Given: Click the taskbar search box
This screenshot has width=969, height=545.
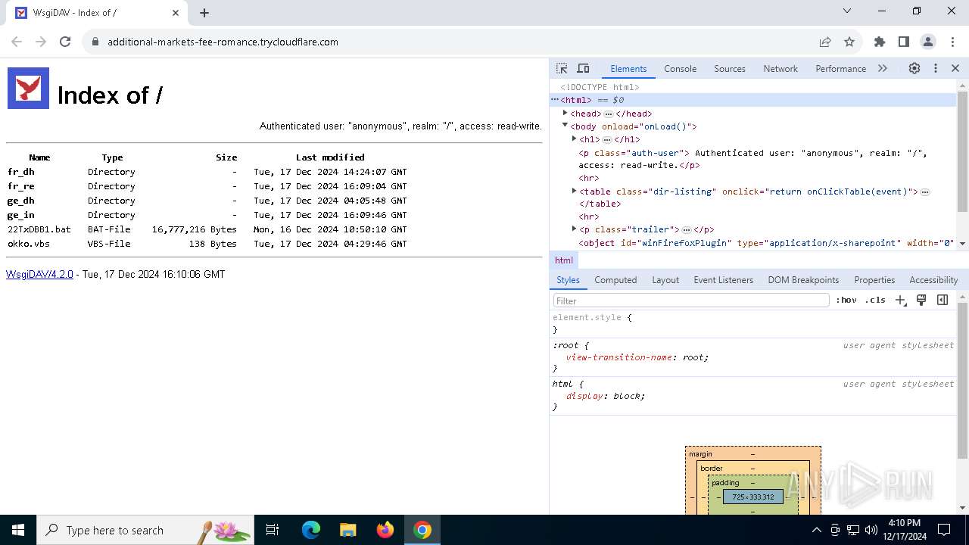Looking at the screenshot, I should click(x=145, y=530).
